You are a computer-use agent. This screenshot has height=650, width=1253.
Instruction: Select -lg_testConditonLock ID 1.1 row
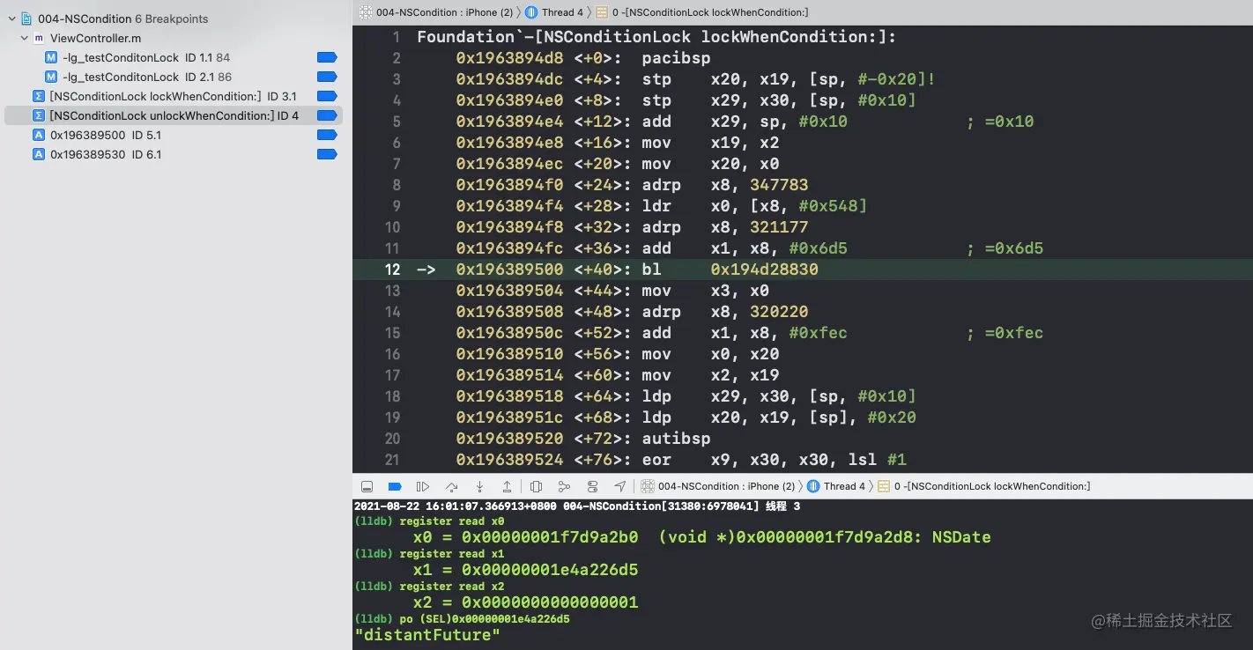coord(174,57)
